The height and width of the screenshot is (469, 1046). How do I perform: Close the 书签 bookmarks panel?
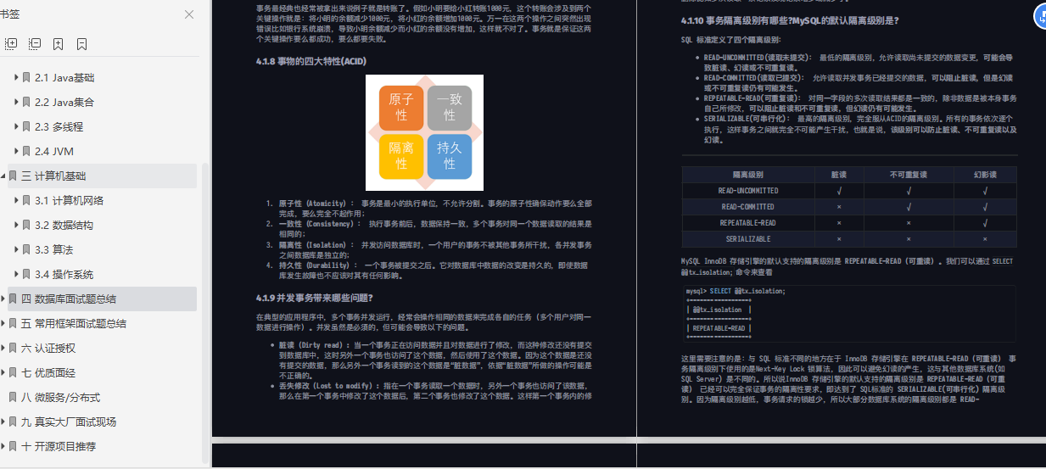tap(189, 14)
